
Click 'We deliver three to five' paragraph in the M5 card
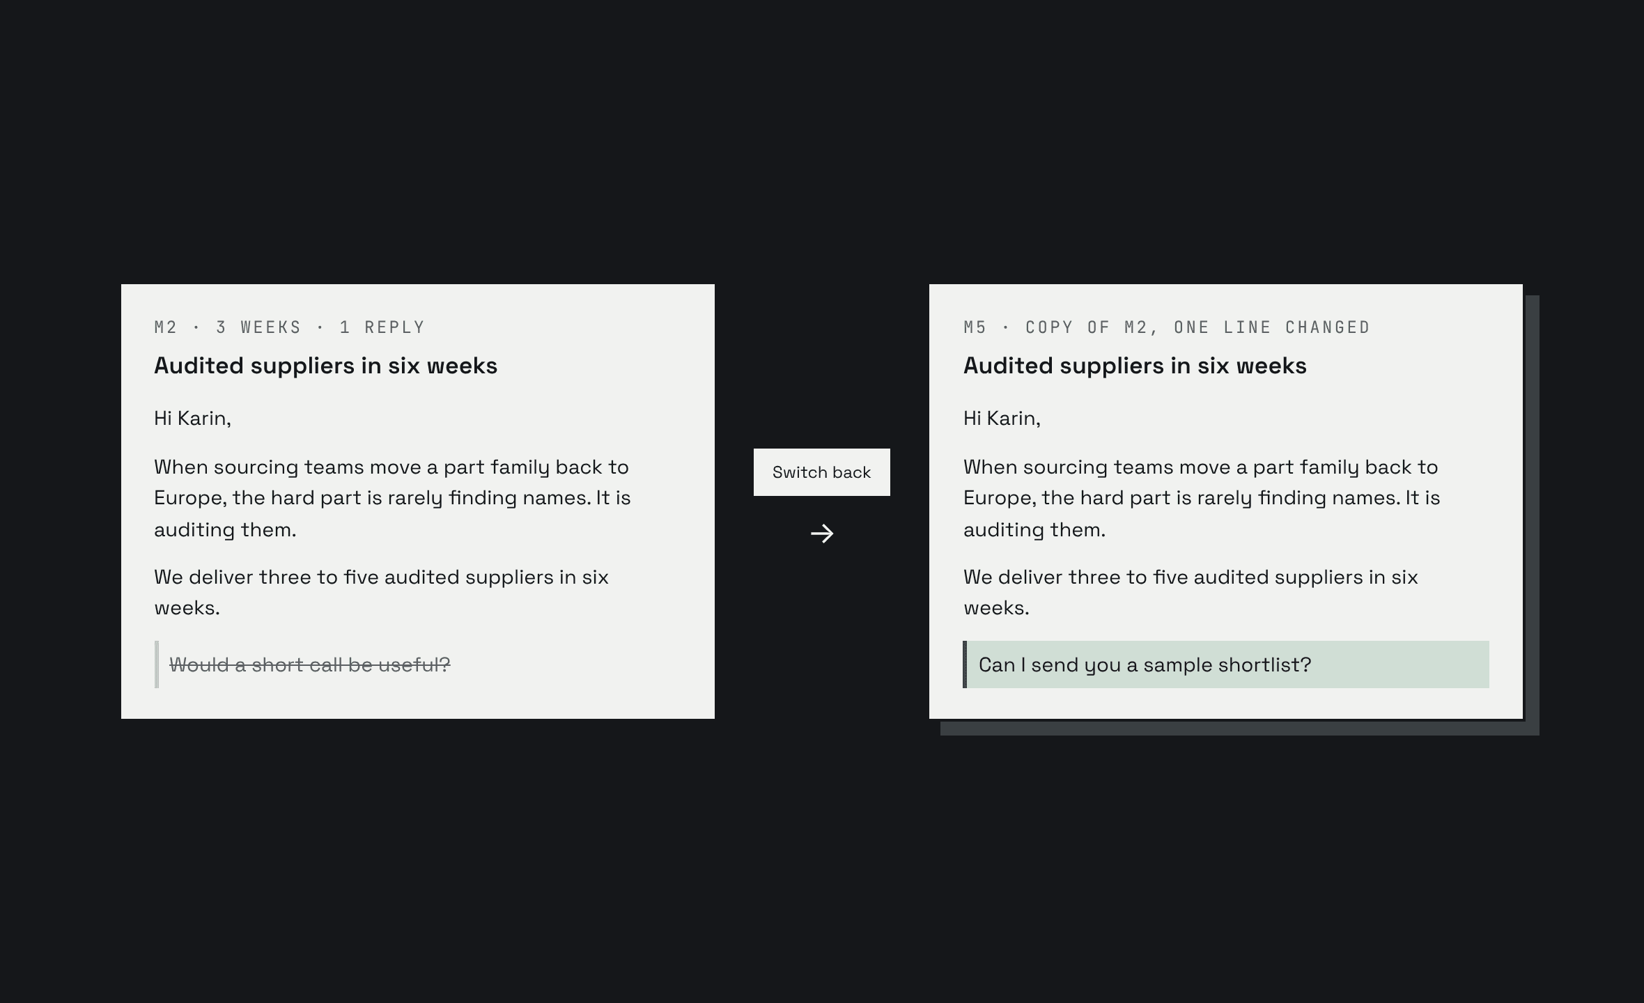pos(1191,592)
